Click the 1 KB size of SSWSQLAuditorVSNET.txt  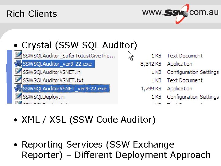point(157,81)
